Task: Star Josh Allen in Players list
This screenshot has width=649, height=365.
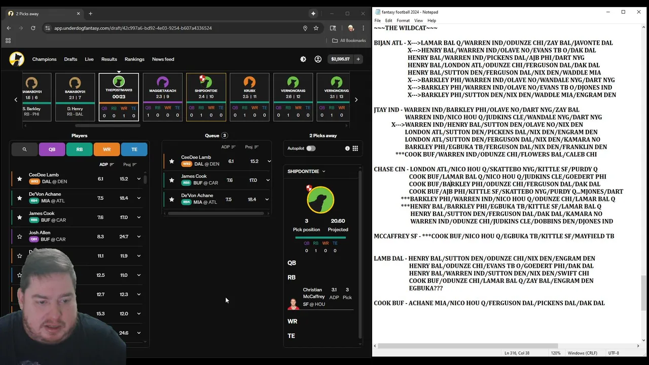Action: [19, 237]
